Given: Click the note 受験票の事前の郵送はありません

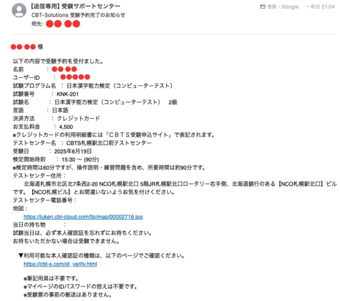Looking at the screenshot, I should pyautogui.click(x=68, y=294).
